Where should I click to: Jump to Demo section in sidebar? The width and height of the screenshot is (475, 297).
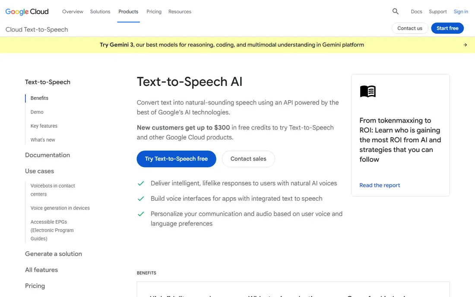(x=37, y=112)
